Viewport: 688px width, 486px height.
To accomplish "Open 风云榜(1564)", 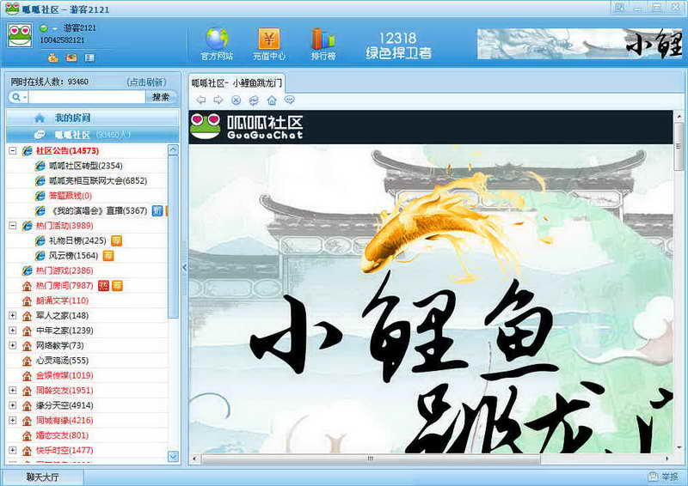I will tap(73, 256).
